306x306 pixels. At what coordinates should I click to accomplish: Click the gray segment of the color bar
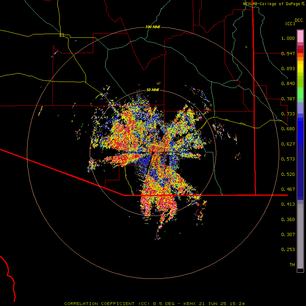pyautogui.click(x=300, y=236)
